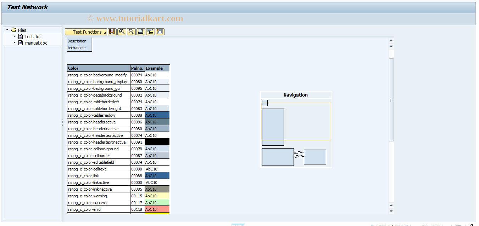479x226 pixels.
Task: Click the lower-right block in Navigation overview
Action: click(315, 157)
